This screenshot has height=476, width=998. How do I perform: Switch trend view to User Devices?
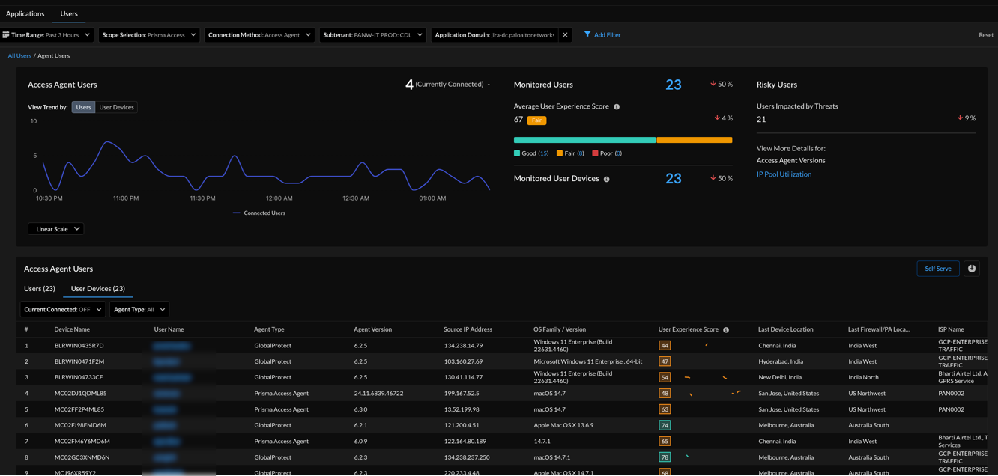click(x=116, y=107)
